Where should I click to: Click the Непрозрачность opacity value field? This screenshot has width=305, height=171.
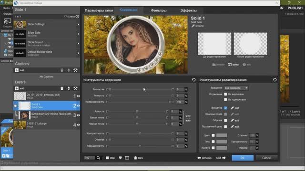[x=180, y=102]
